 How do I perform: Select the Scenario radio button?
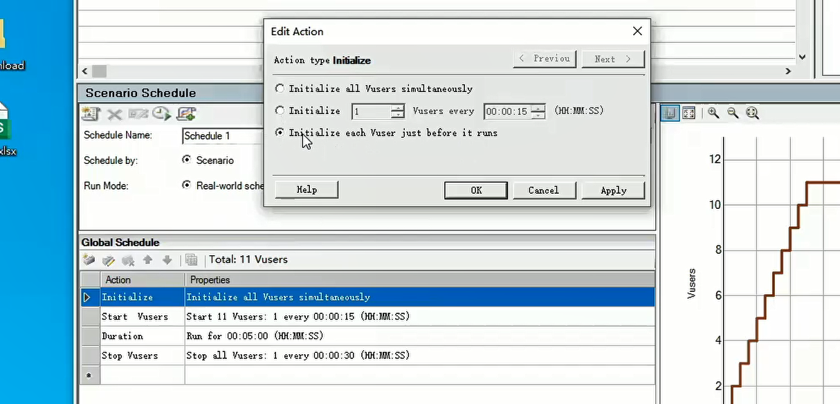[x=186, y=160]
